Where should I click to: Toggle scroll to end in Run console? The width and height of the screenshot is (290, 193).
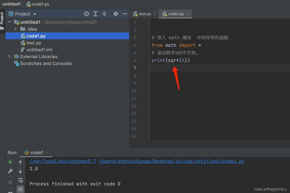click(20, 189)
